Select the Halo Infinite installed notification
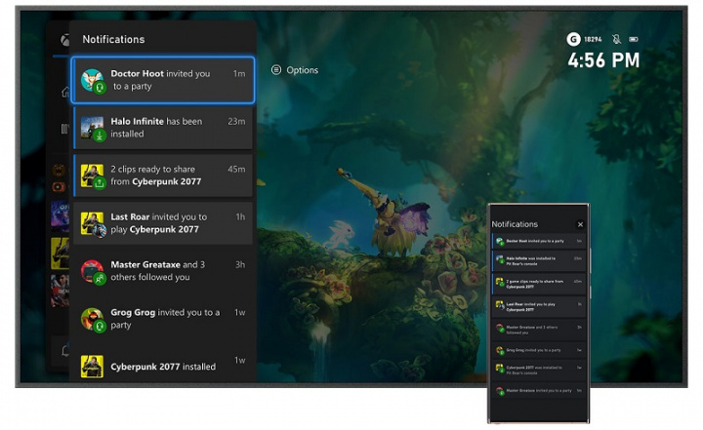Viewport: 703px width, 430px height. 163,128
